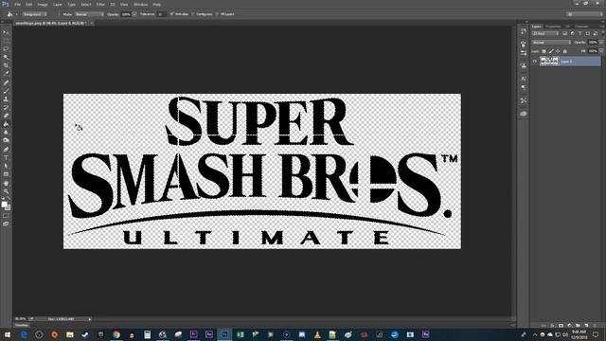This screenshot has width=606, height=341.
Task: Select the Zoom tool
Action: [6, 191]
